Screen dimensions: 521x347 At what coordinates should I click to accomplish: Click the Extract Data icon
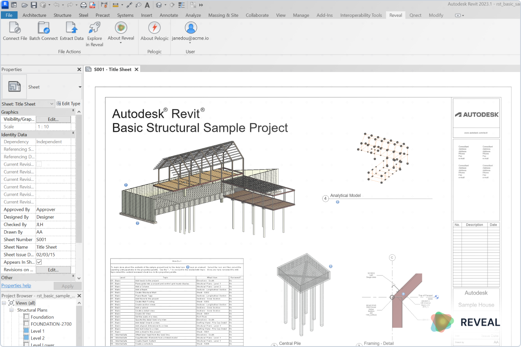[72, 28]
